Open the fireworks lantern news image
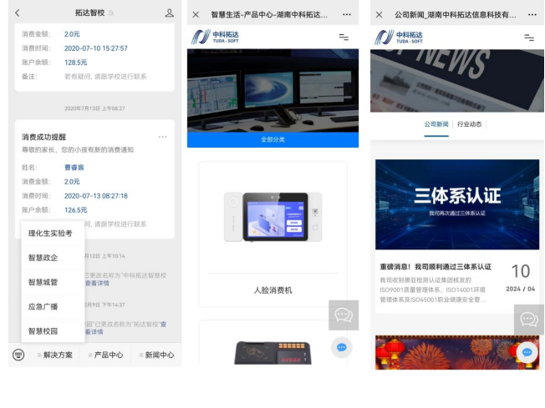 [457, 352]
